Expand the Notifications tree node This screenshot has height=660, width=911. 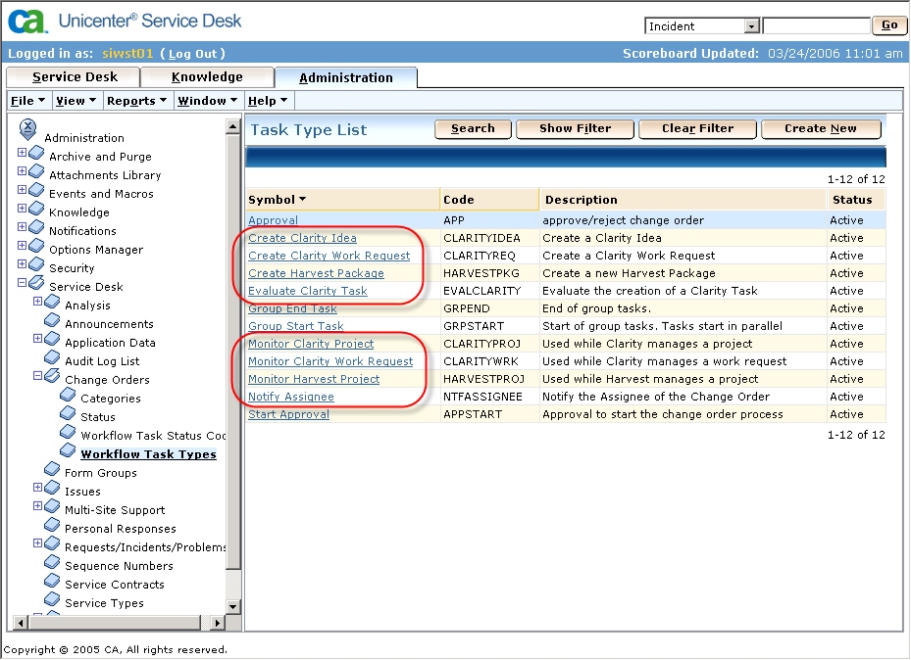pyautogui.click(x=22, y=230)
